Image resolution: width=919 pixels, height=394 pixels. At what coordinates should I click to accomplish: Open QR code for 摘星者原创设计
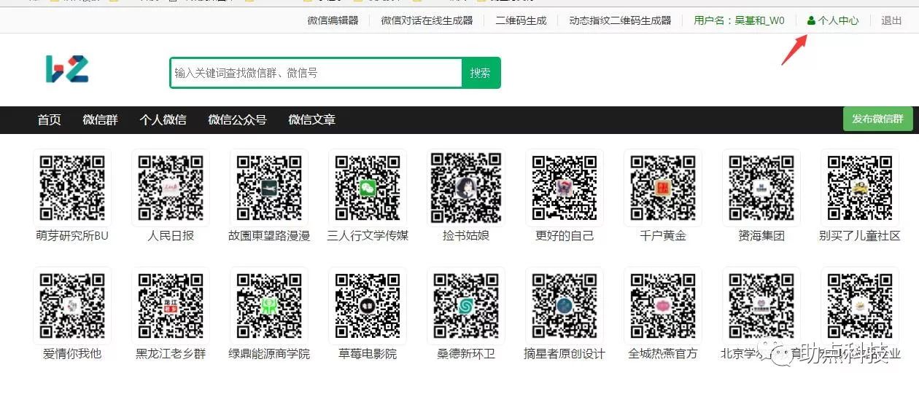coord(565,306)
